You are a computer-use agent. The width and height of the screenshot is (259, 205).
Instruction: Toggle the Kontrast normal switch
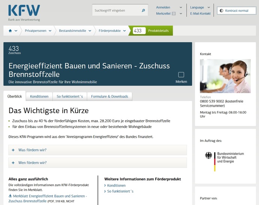[x=221, y=11]
